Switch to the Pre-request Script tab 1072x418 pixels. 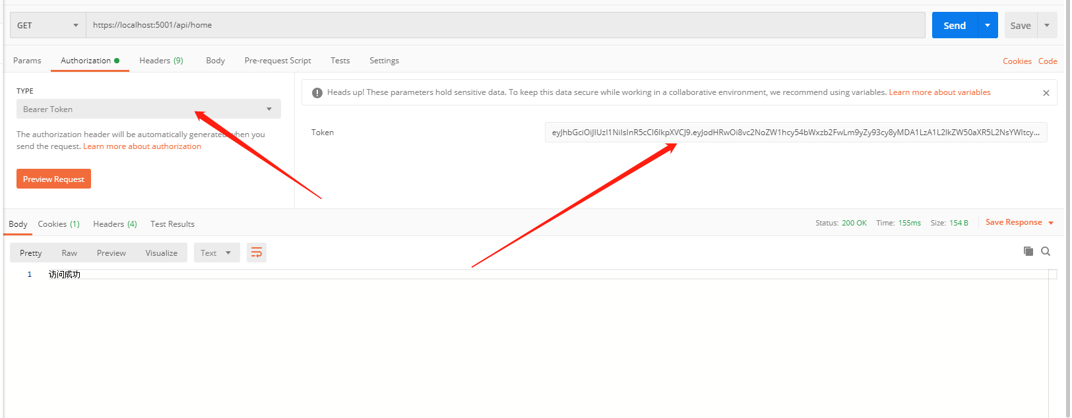pos(278,60)
